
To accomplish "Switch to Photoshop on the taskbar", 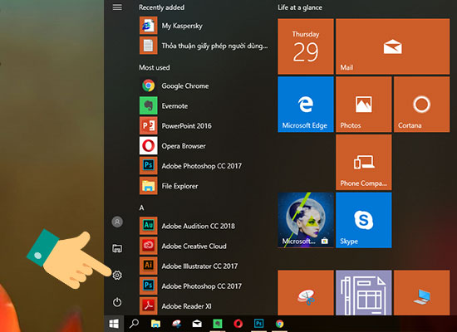I will pyautogui.click(x=258, y=324).
